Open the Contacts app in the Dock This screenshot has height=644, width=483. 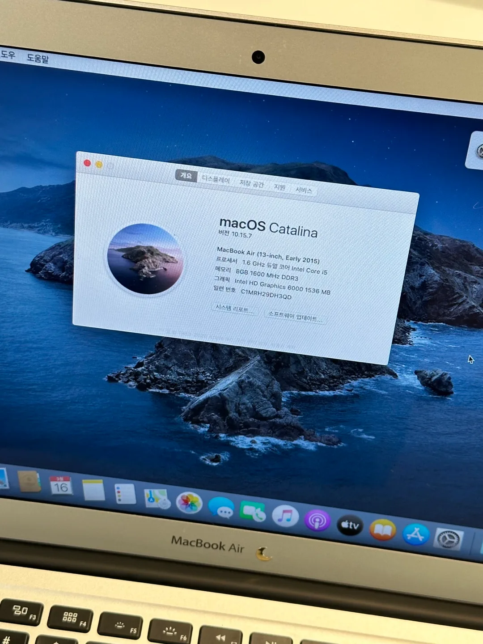click(30, 482)
